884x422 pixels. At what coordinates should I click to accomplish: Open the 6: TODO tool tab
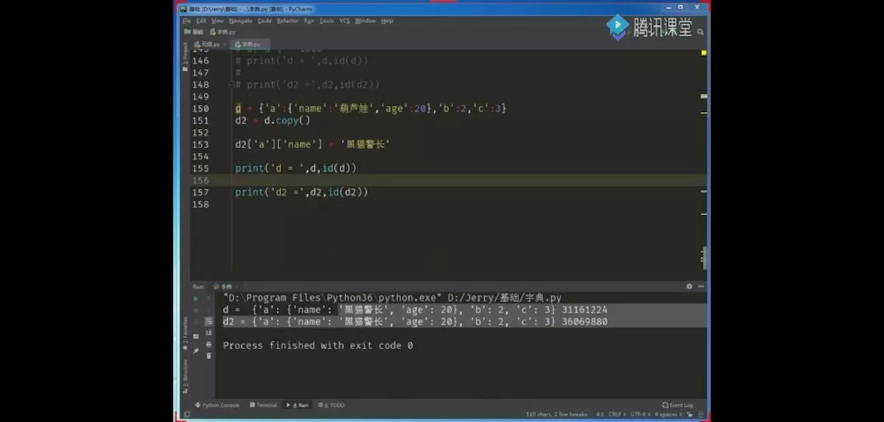click(331, 405)
